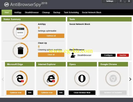Click the Status Summary header
This screenshot has width=133, height=102.
(x=34, y=19)
